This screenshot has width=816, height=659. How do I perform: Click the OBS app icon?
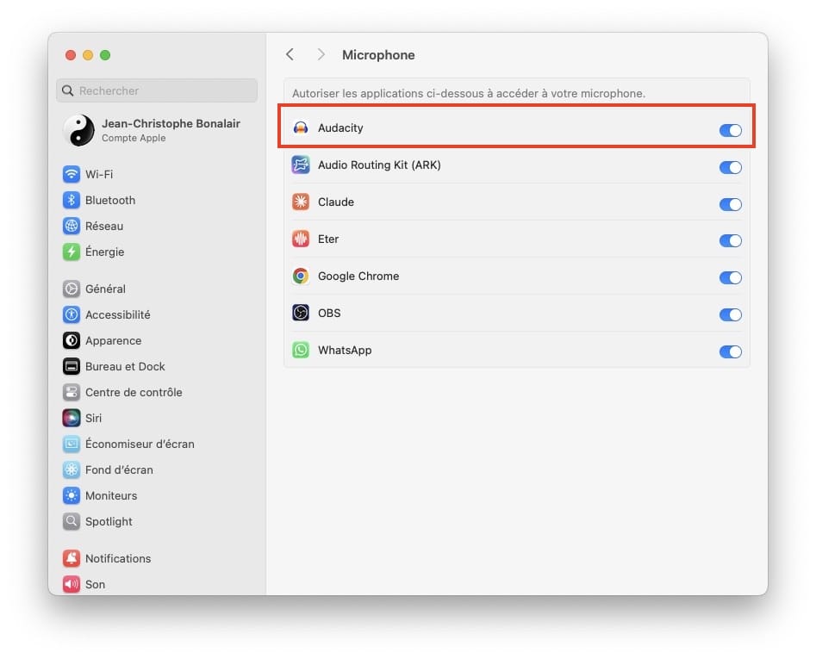[301, 313]
